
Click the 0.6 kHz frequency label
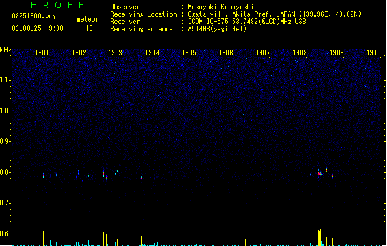tap(5, 234)
